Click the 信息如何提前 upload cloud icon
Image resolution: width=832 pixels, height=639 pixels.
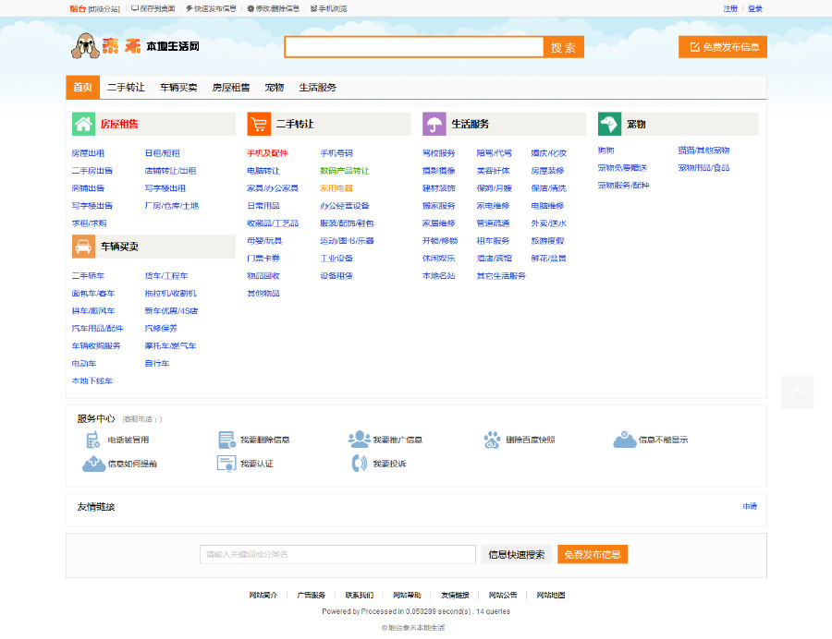click(93, 462)
